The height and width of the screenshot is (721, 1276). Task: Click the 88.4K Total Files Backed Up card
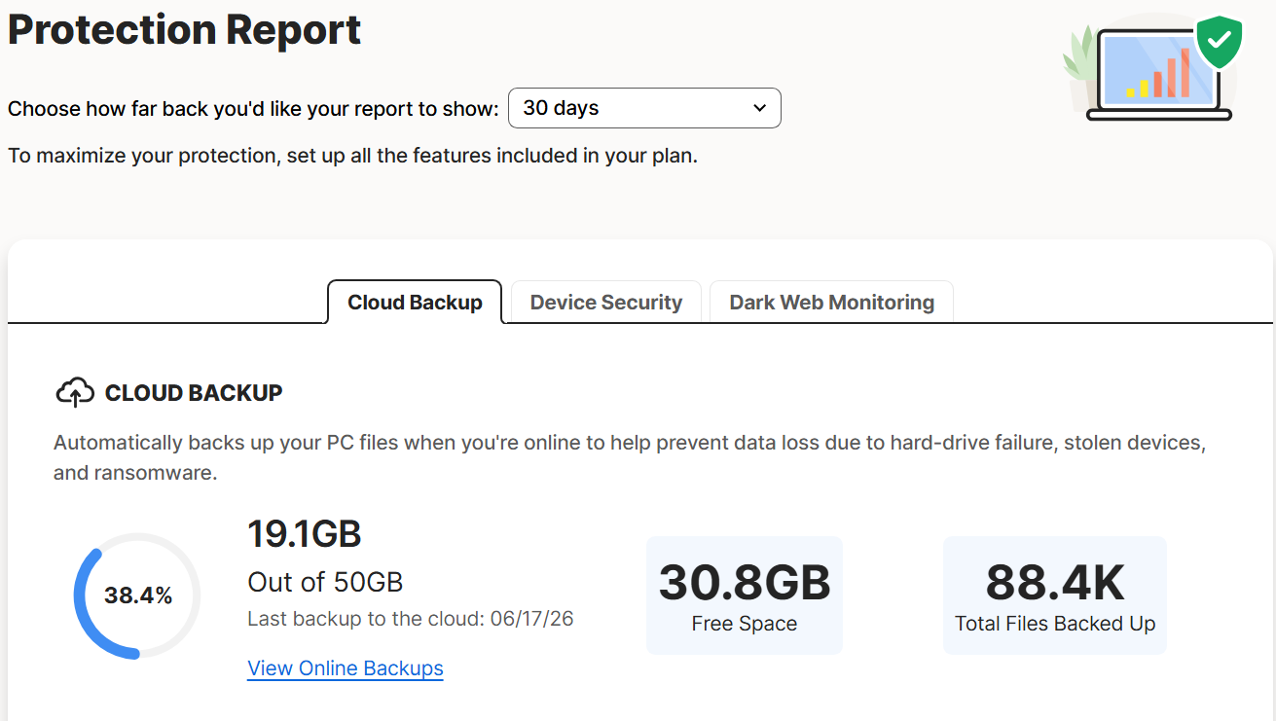1055,595
